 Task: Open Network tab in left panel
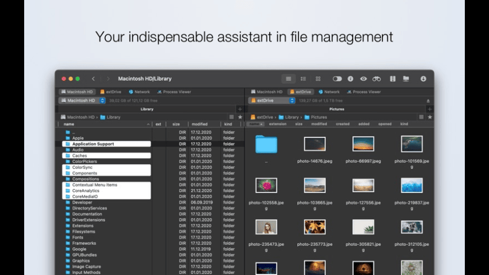pyautogui.click(x=139, y=92)
